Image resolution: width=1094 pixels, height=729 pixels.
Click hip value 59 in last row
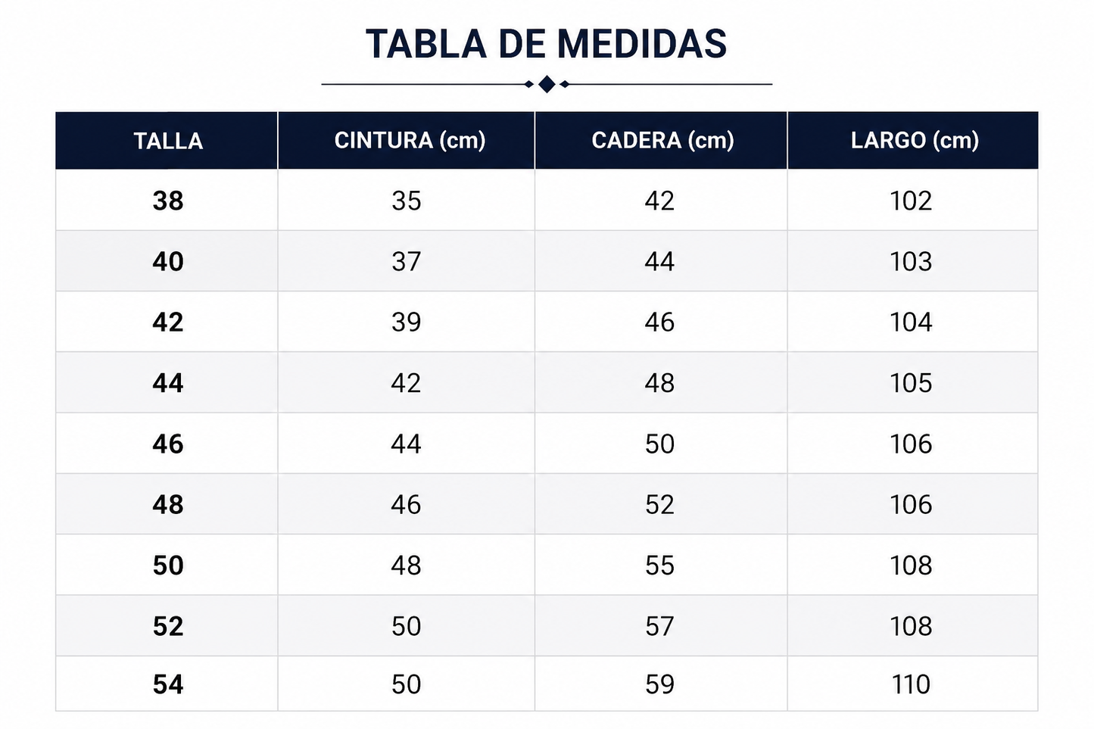pyautogui.click(x=659, y=684)
